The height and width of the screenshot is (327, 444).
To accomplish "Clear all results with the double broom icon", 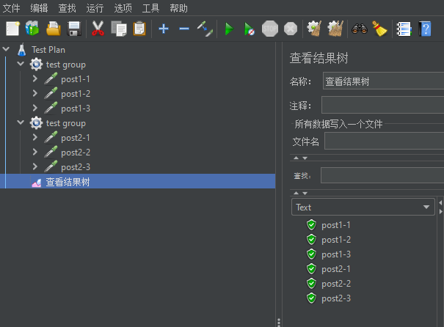I will (335, 29).
